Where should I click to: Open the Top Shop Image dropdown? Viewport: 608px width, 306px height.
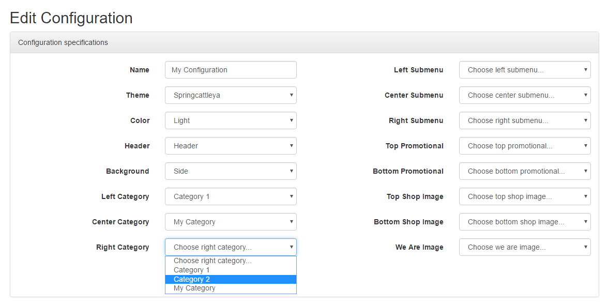[525, 196]
